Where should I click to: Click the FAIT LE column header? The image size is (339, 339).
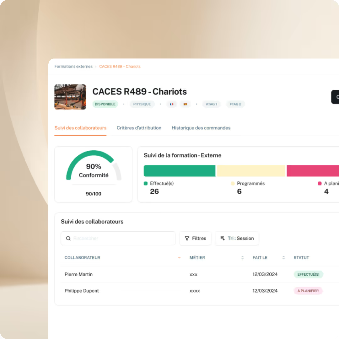pyautogui.click(x=260, y=258)
